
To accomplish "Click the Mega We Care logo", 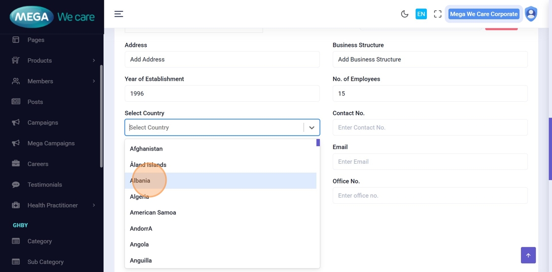I will click(x=52, y=17).
